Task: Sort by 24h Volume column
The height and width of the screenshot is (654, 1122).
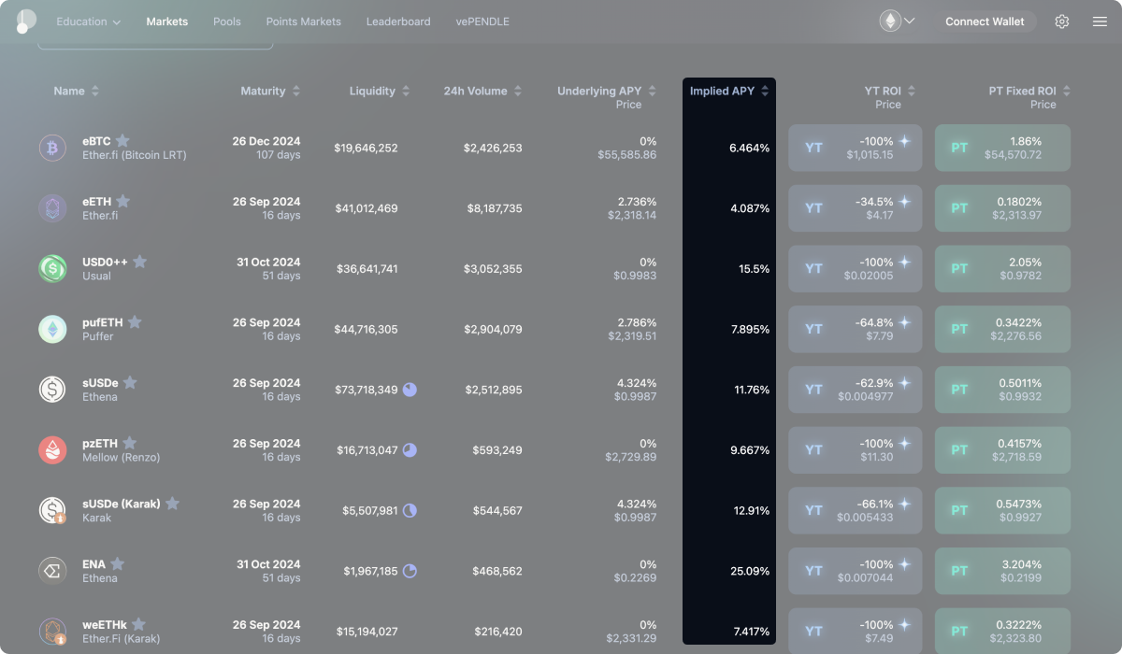Action: coord(482,91)
